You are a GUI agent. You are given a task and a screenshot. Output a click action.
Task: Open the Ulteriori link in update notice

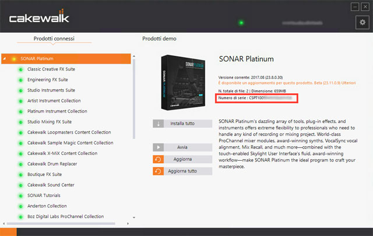click(349, 83)
